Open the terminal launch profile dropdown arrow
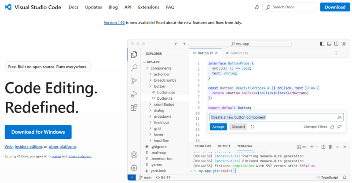 pyautogui.click(x=317, y=147)
